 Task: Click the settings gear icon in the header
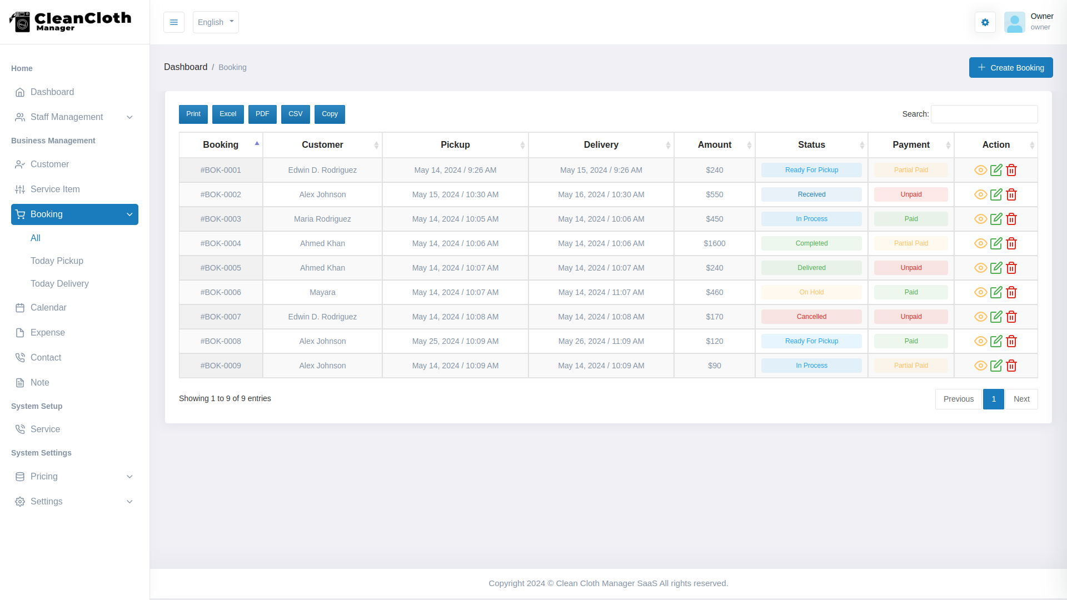[x=985, y=22]
